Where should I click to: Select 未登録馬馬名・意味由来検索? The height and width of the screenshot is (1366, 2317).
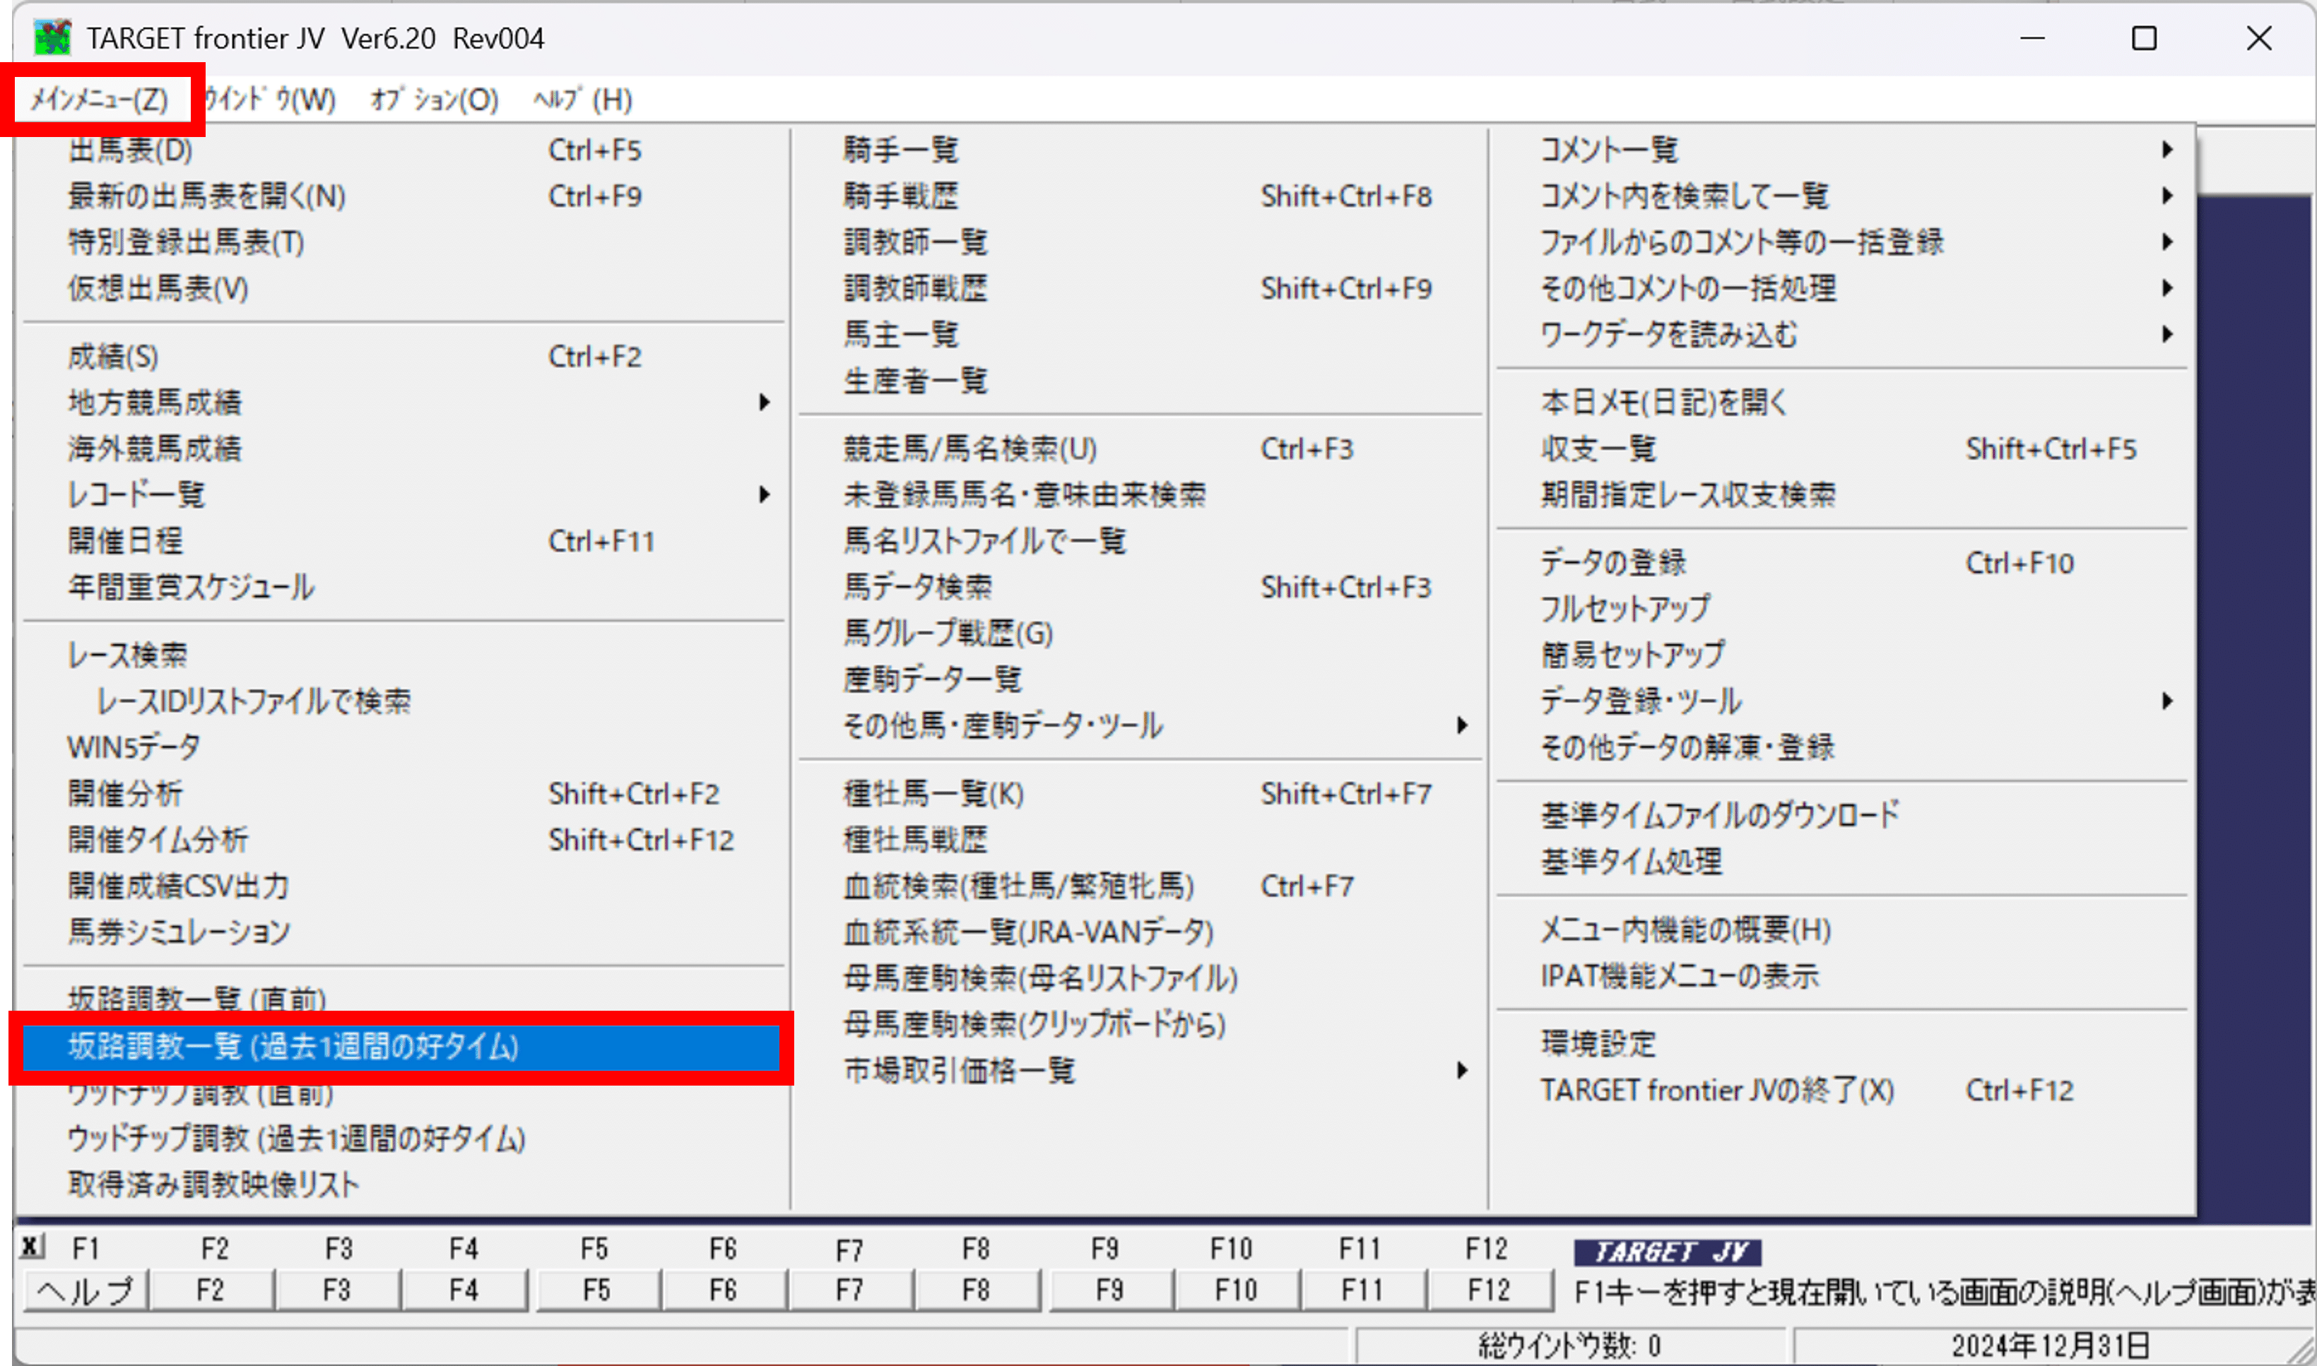click(1140, 494)
